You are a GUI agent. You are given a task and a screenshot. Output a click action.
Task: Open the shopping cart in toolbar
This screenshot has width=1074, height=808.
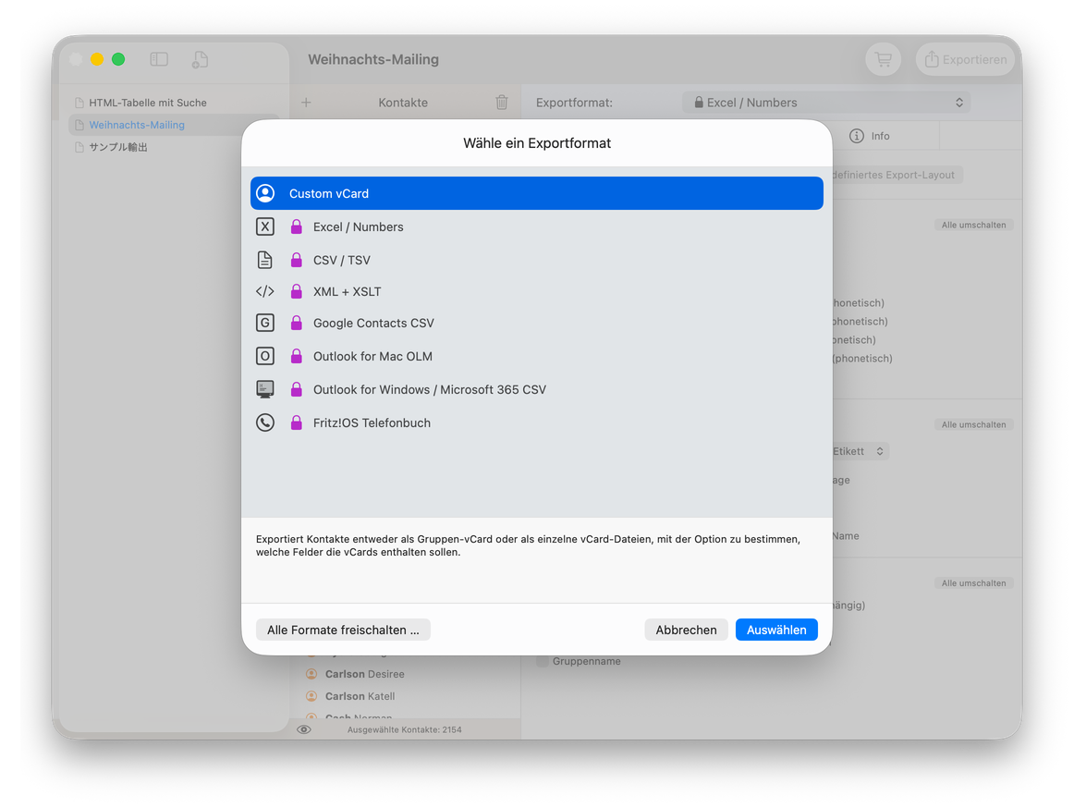tap(884, 59)
